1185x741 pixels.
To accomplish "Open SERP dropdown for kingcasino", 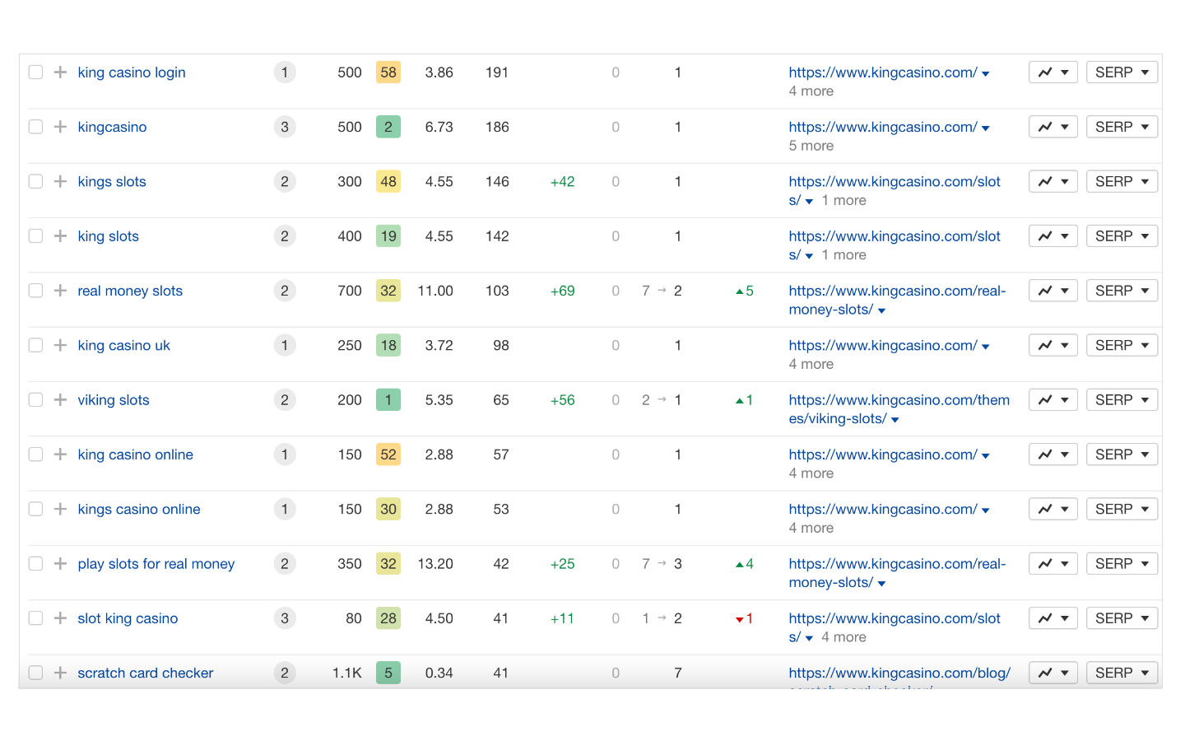I will [x=1122, y=127].
